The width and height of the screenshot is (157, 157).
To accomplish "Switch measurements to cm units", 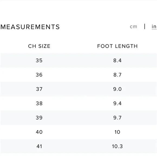I will pyautogui.click(x=133, y=27).
